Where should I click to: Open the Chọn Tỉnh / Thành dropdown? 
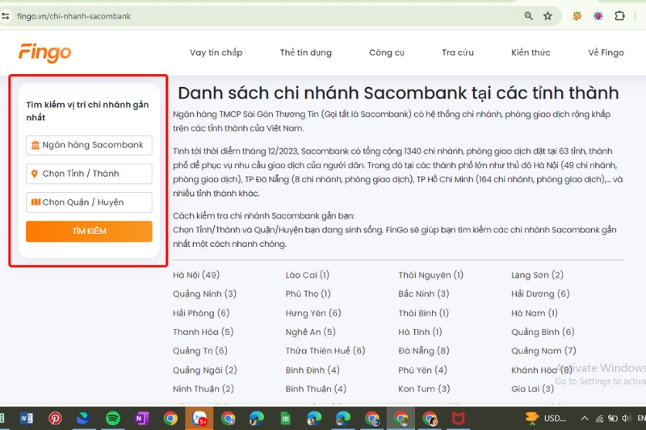[89, 173]
